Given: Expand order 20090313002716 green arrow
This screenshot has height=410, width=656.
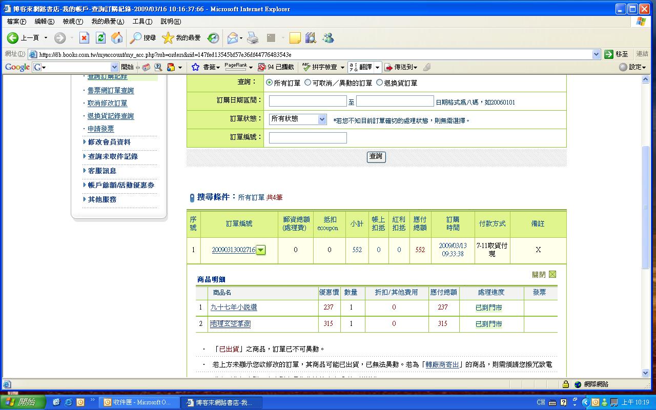Looking at the screenshot, I should point(261,250).
